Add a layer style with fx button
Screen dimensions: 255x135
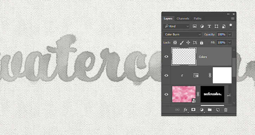tap(185, 110)
